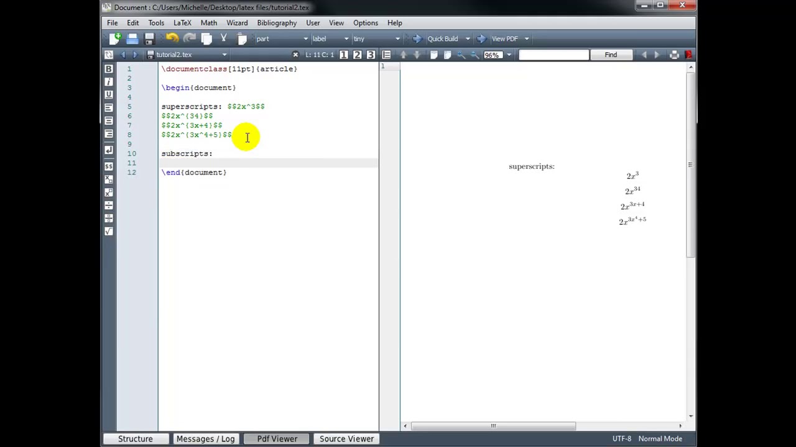Insert subscript with x-subscript icon
796x447 pixels.
tap(109, 179)
